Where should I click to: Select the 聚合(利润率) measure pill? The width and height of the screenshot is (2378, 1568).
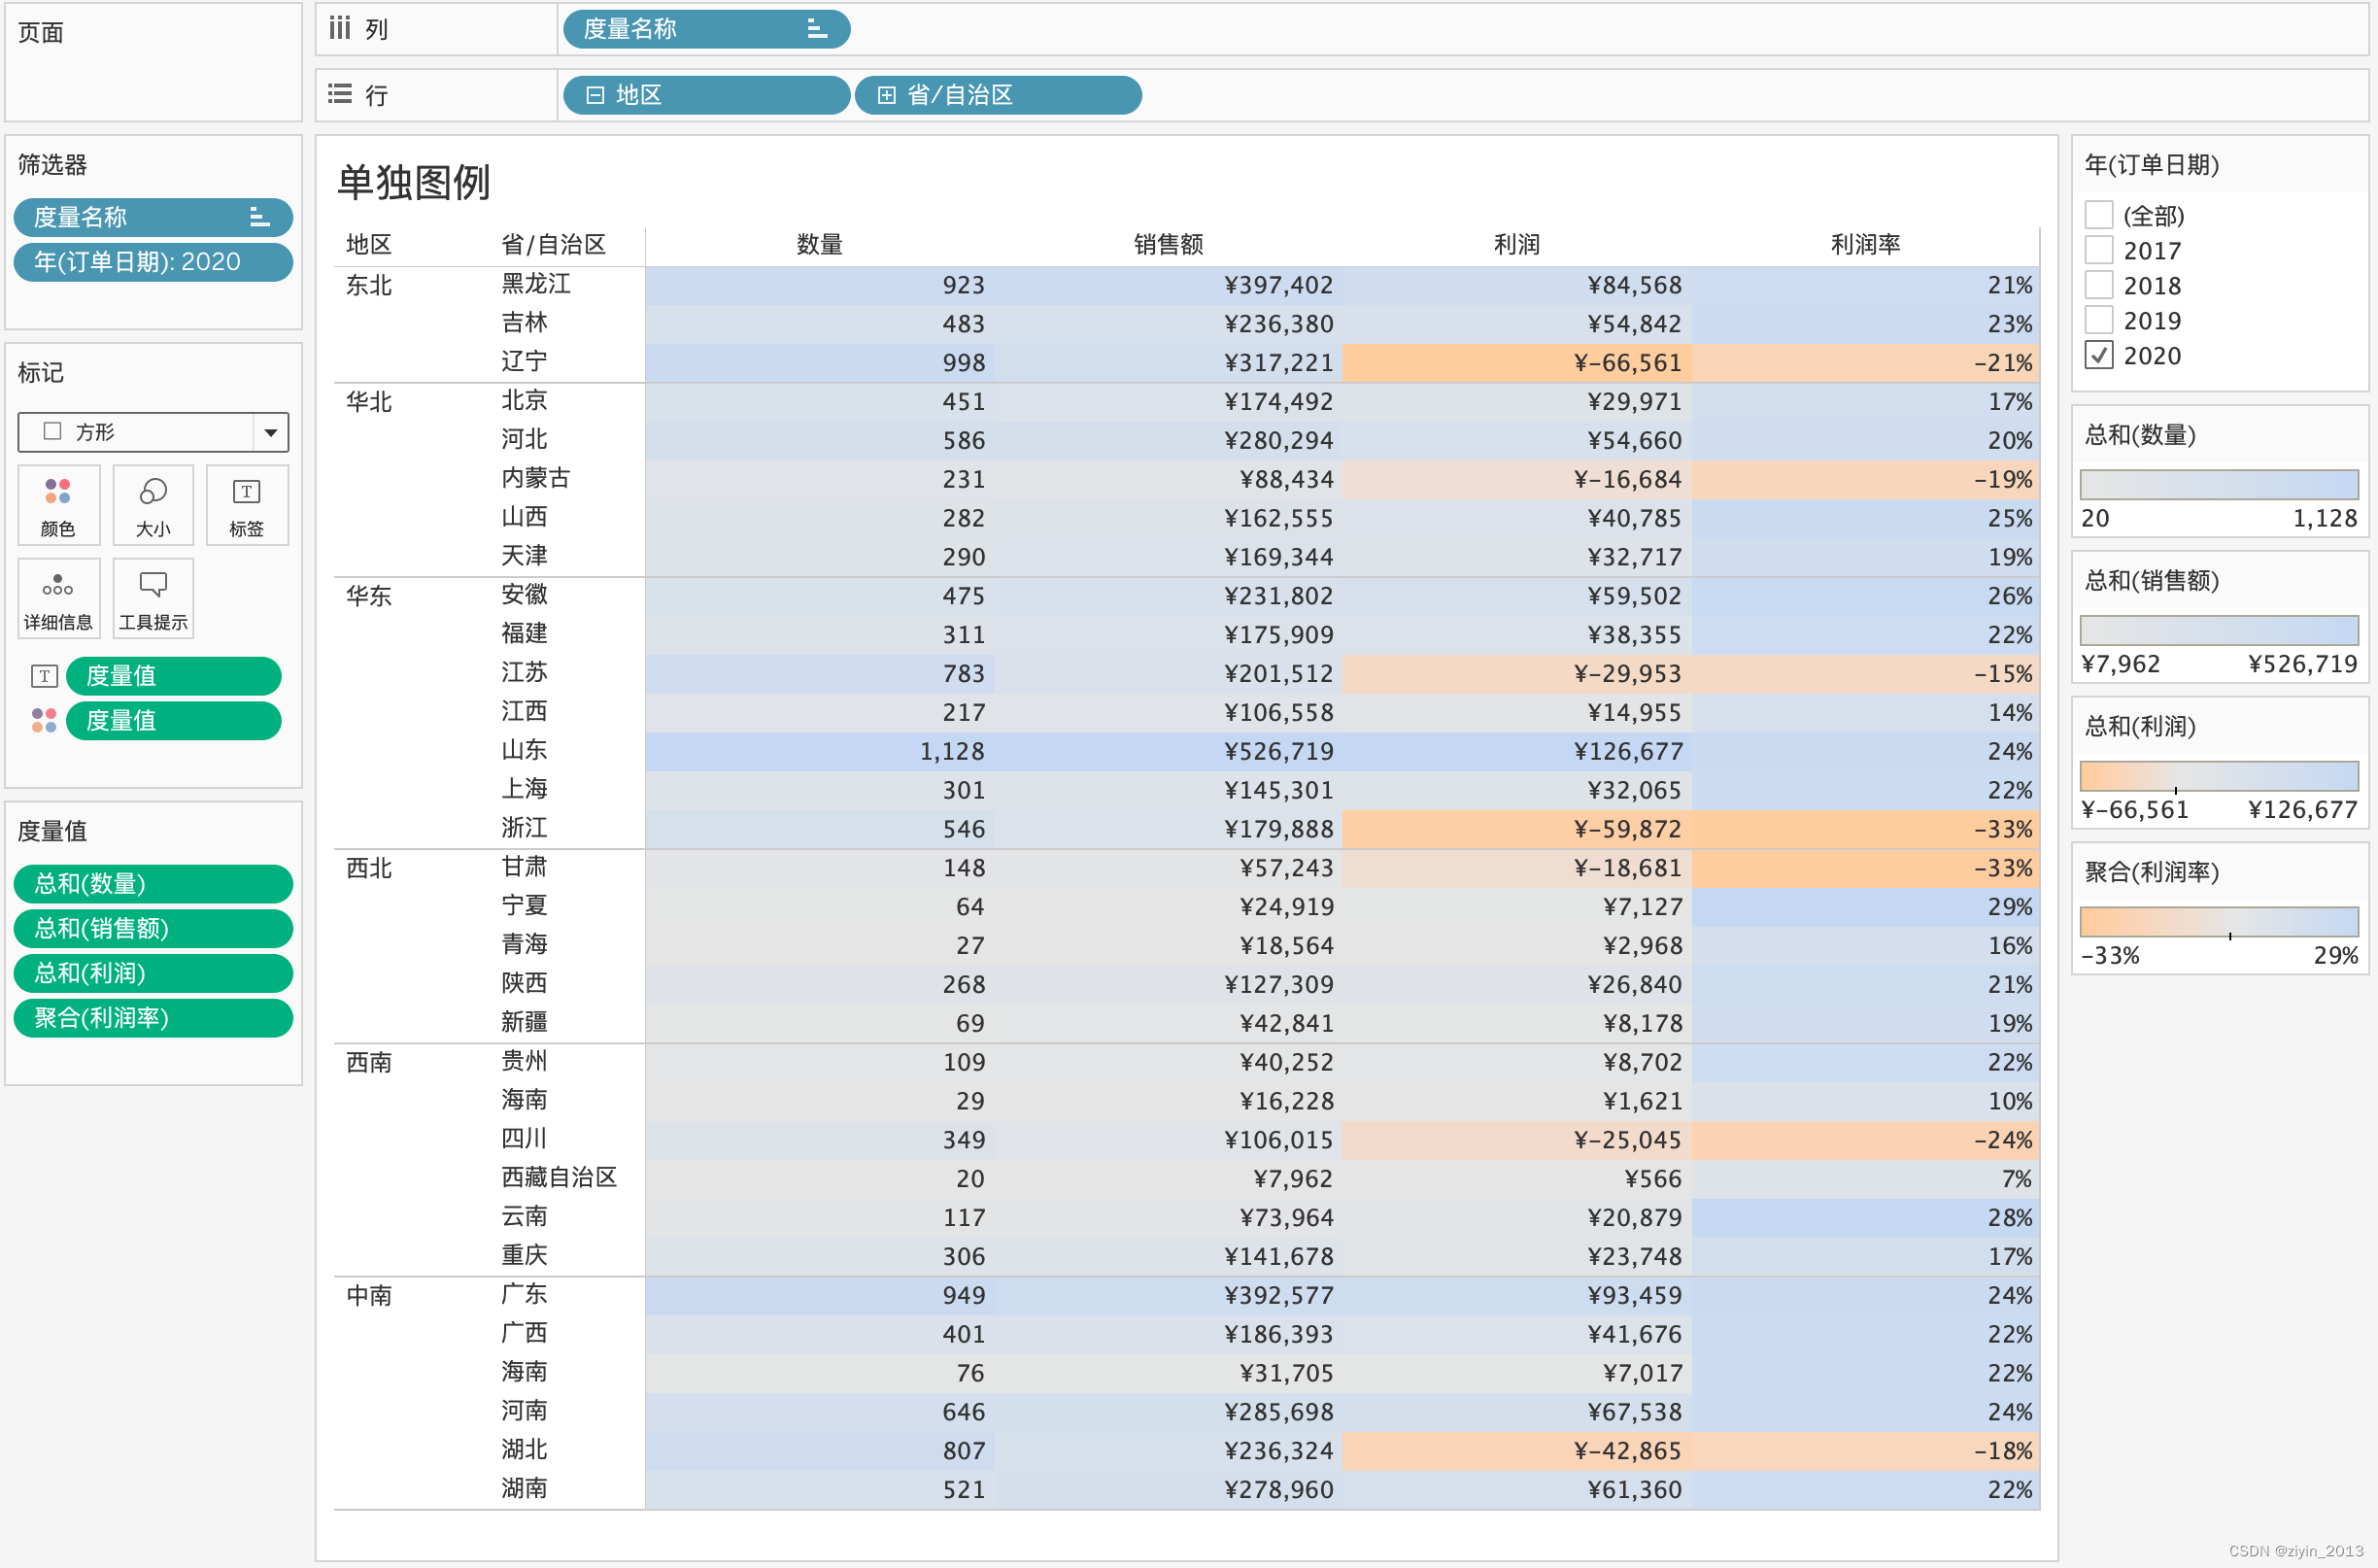click(x=153, y=1018)
